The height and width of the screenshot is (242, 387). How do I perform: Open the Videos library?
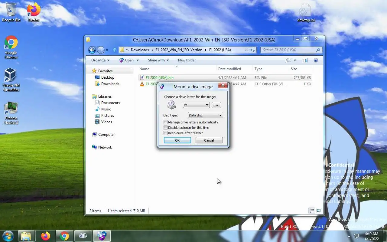tap(106, 122)
